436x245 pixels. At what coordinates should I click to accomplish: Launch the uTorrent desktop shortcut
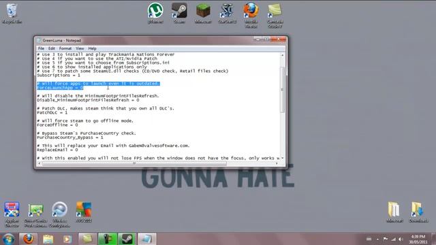pyautogui.click(x=155, y=13)
